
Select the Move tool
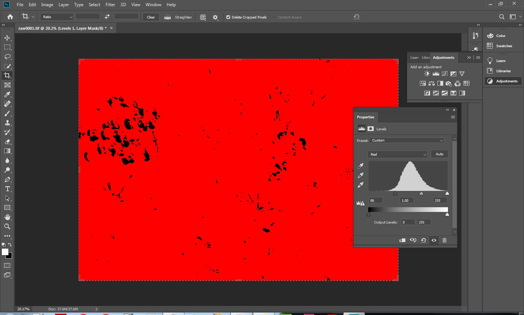tap(7, 38)
